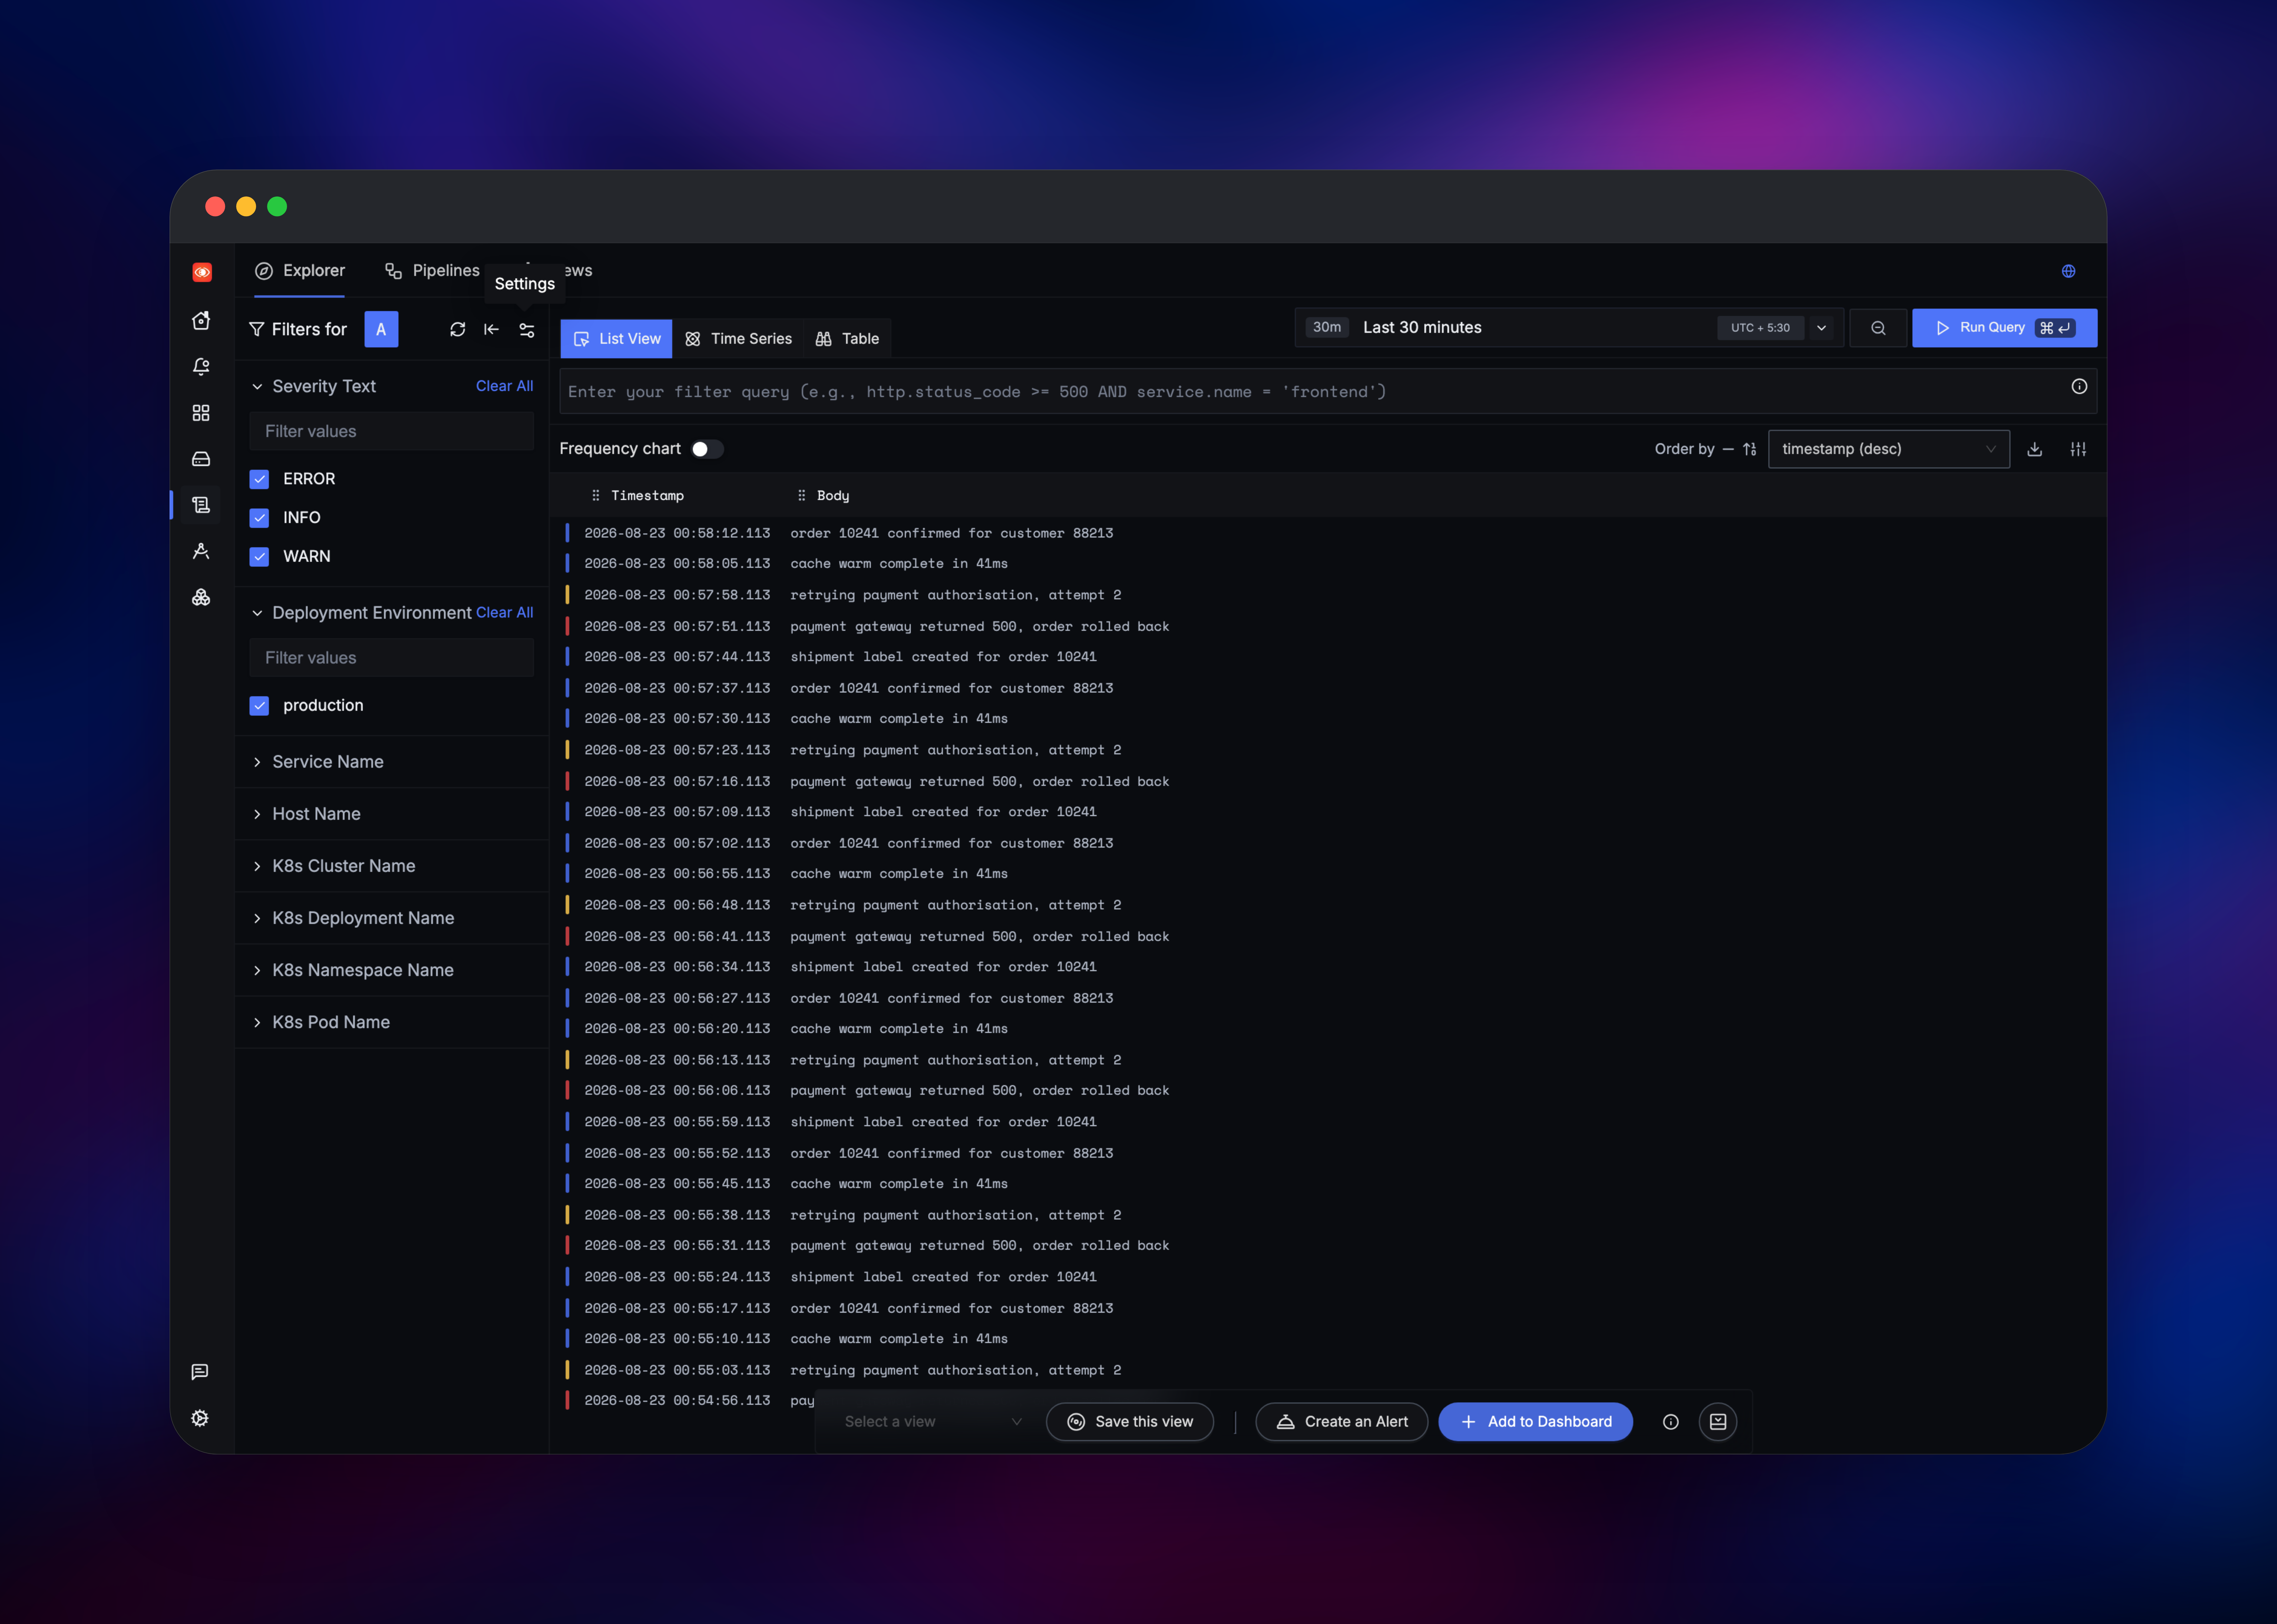Select the Table view tab

pyautogui.click(x=847, y=339)
